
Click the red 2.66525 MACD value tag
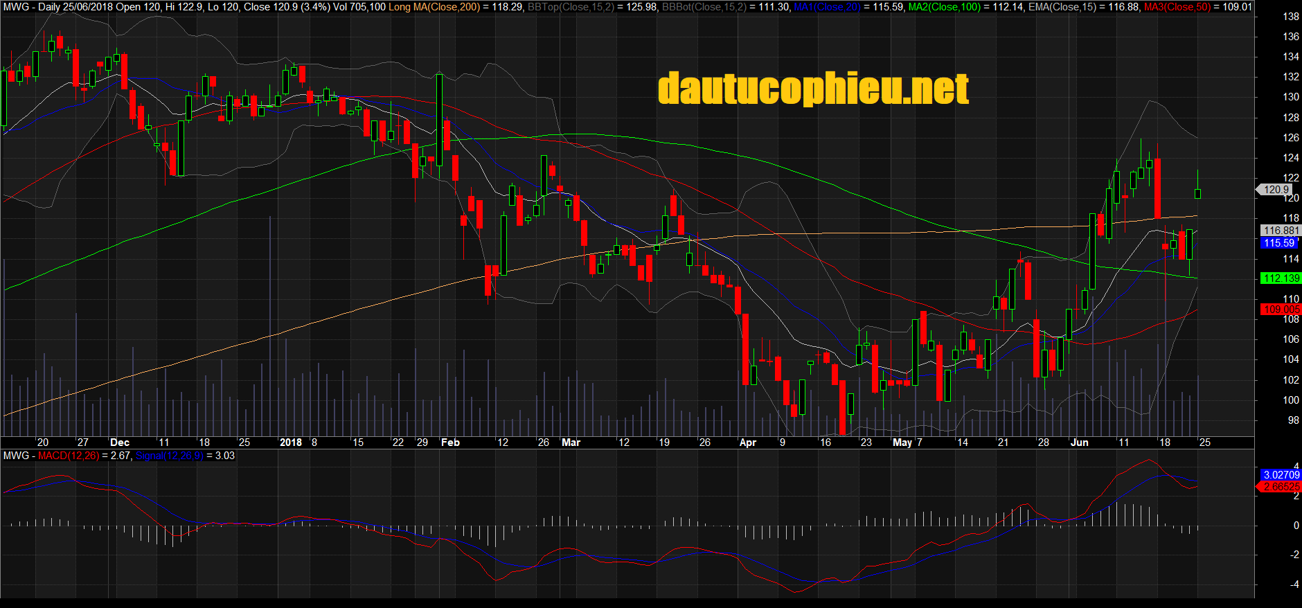(1281, 487)
